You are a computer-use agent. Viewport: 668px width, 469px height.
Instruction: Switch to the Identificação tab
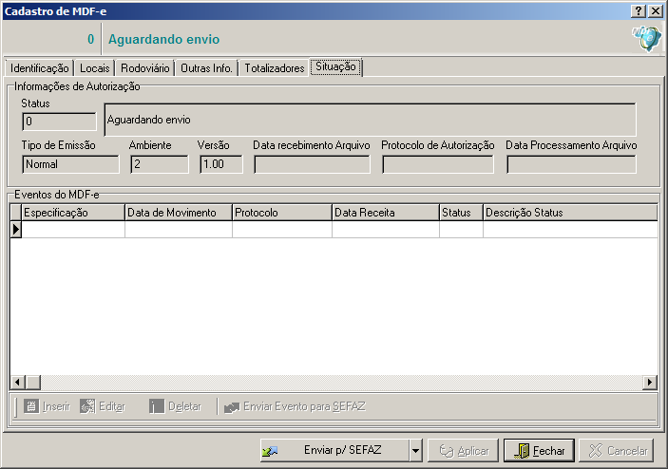coord(39,68)
